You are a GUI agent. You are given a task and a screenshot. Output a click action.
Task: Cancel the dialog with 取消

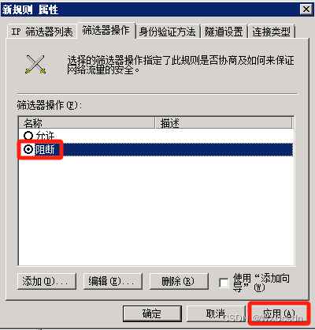216,313
